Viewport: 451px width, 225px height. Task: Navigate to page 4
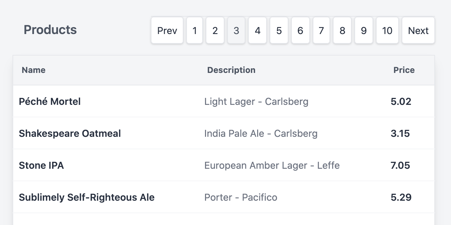tap(257, 31)
